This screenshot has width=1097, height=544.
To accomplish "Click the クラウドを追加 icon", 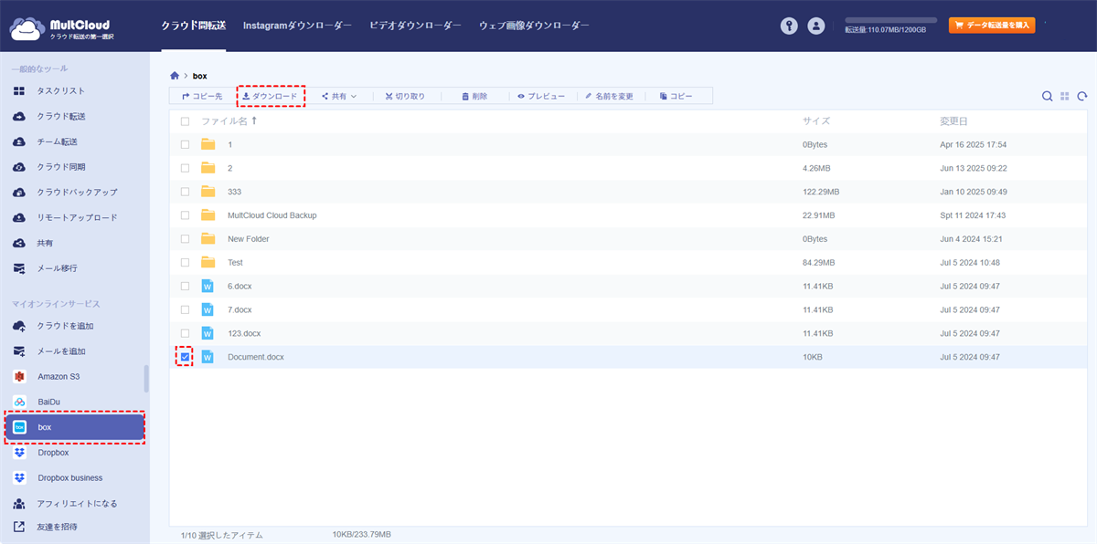I will [x=19, y=326].
